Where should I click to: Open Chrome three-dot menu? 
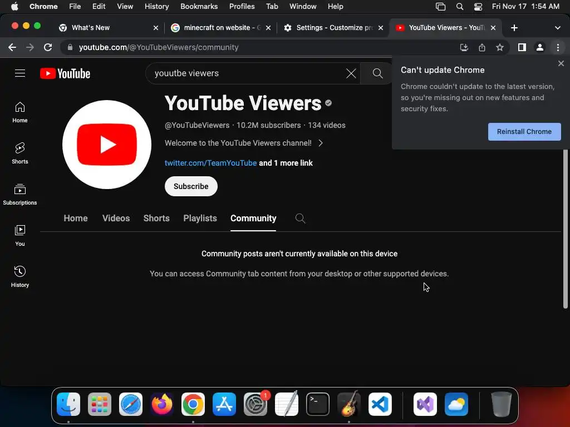(x=558, y=47)
